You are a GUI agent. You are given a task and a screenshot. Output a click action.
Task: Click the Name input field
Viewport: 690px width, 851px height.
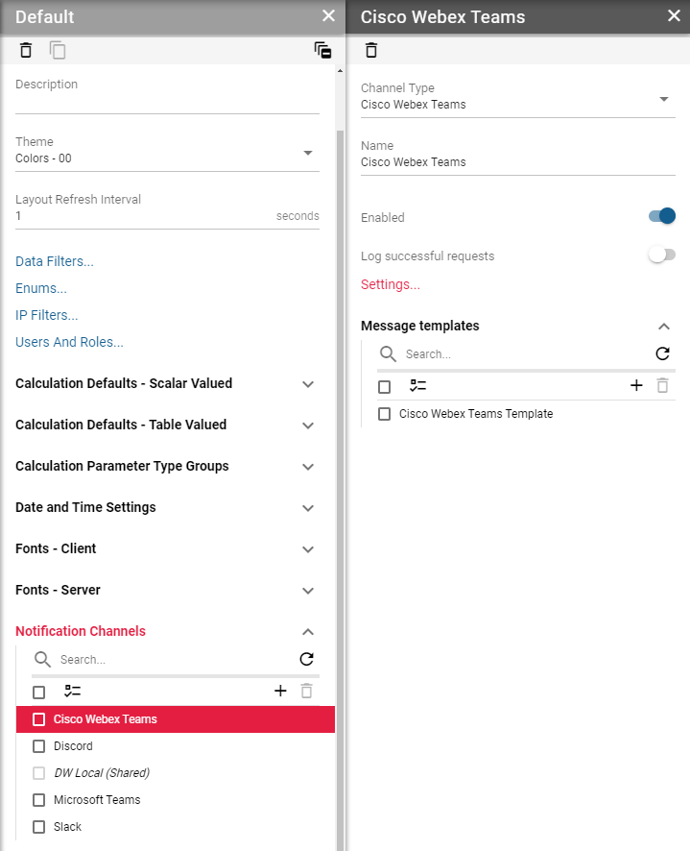click(x=517, y=162)
